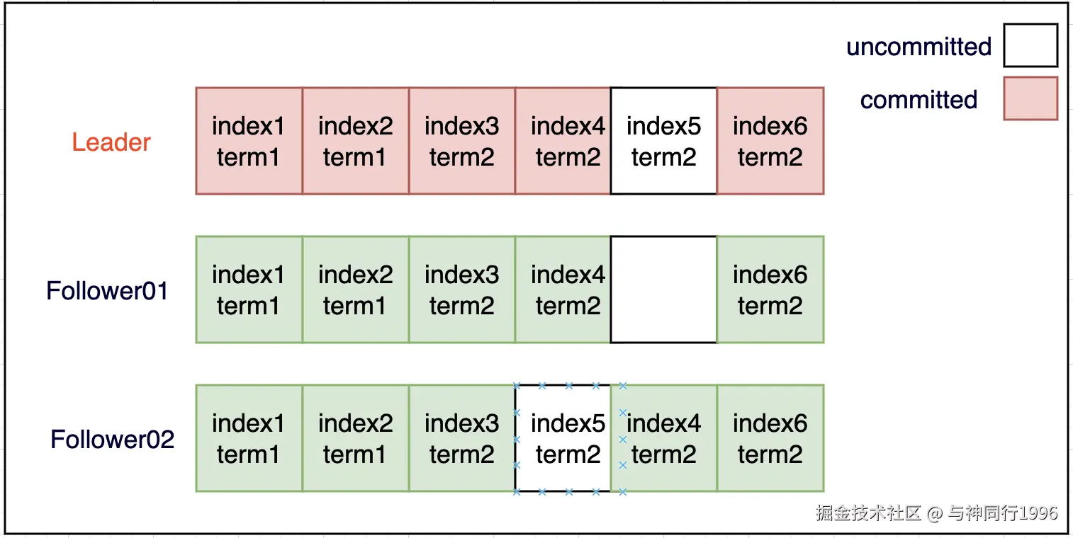Select Leader's index3 term2 cell
This screenshot has width=1073, height=538.
462,141
